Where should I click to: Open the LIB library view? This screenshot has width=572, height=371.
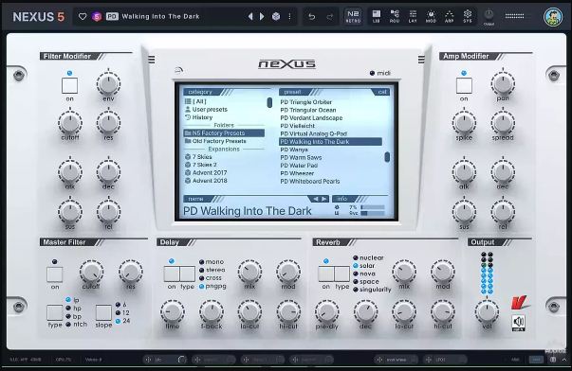pos(376,16)
